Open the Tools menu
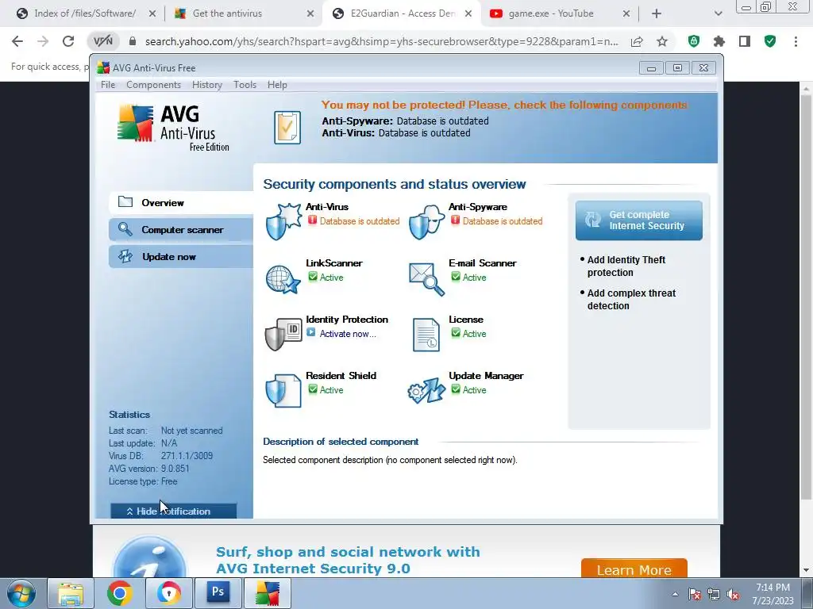This screenshot has height=609, width=813. (245, 84)
